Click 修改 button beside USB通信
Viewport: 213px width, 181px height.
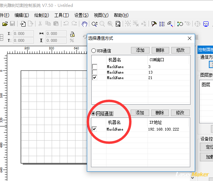pos(181,50)
